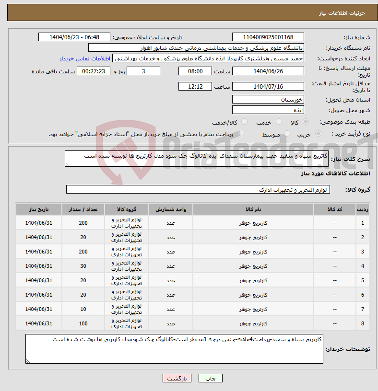Open buyer contact info link
Viewport: 378px width, 391px height.
point(84,58)
